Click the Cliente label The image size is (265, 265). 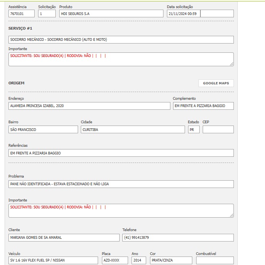[x=14, y=230]
